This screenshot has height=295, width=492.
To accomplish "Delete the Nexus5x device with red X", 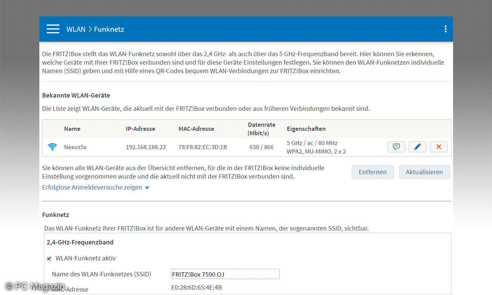I will 439,147.
